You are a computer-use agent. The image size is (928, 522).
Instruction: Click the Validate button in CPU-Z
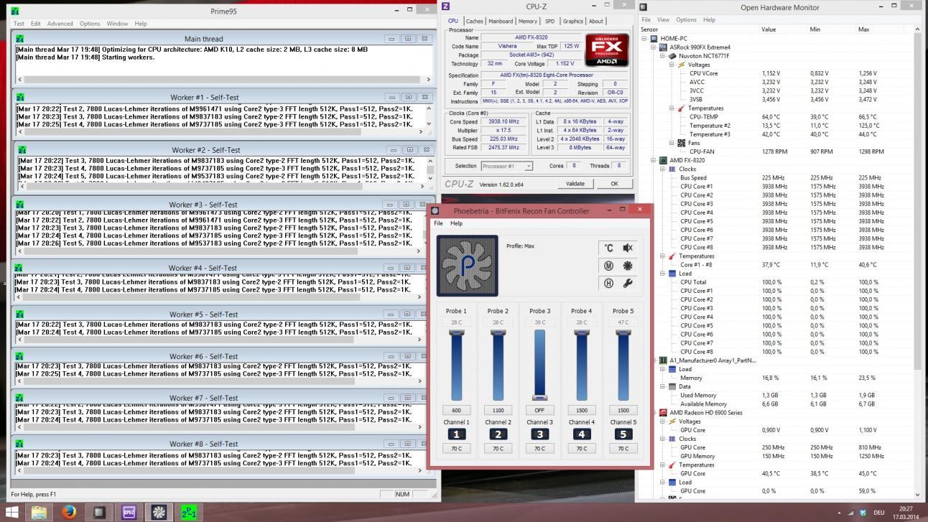tap(575, 184)
